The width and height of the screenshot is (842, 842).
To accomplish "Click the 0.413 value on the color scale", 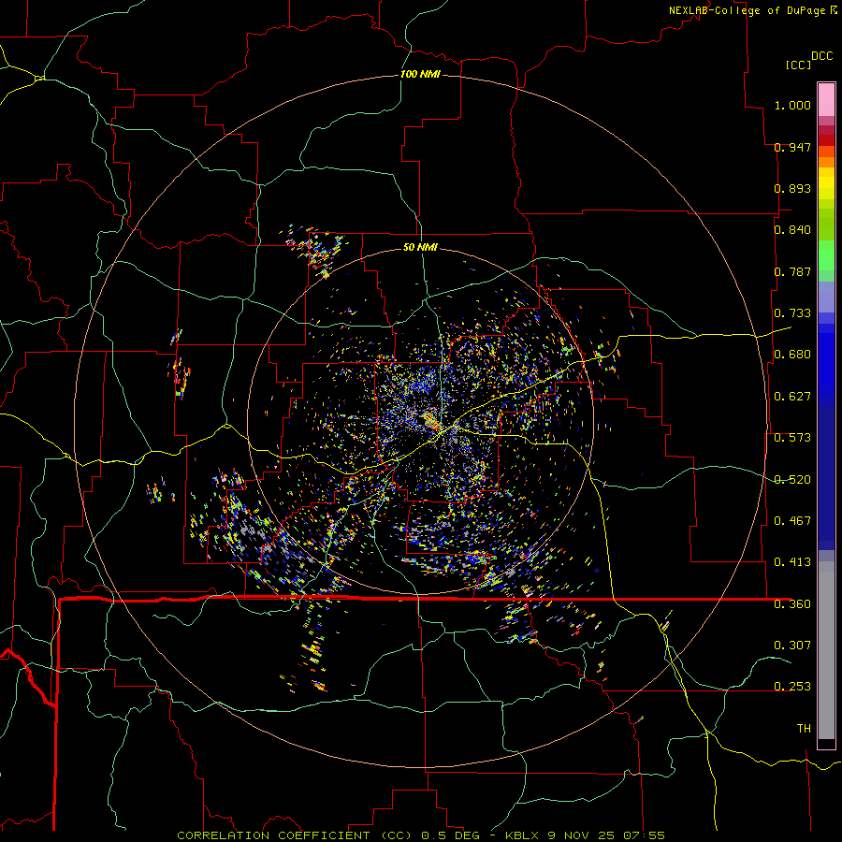I will pyautogui.click(x=792, y=562).
